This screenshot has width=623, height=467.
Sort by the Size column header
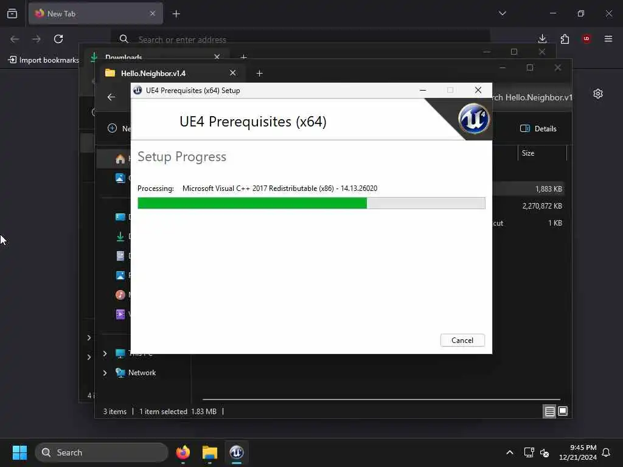tap(542, 153)
